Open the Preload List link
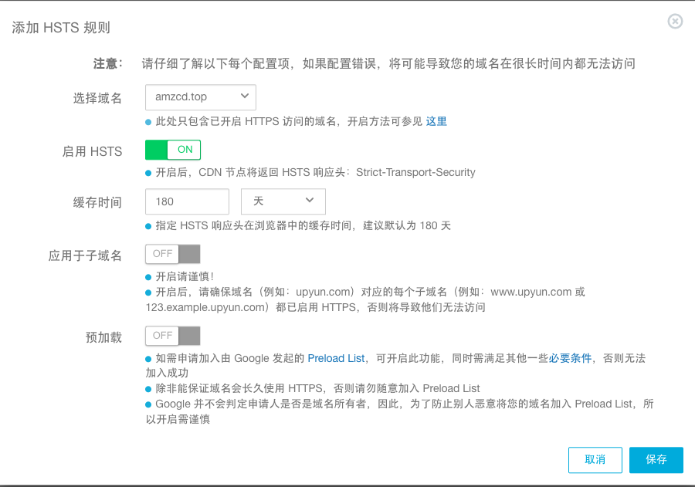The image size is (695, 487). (336, 358)
